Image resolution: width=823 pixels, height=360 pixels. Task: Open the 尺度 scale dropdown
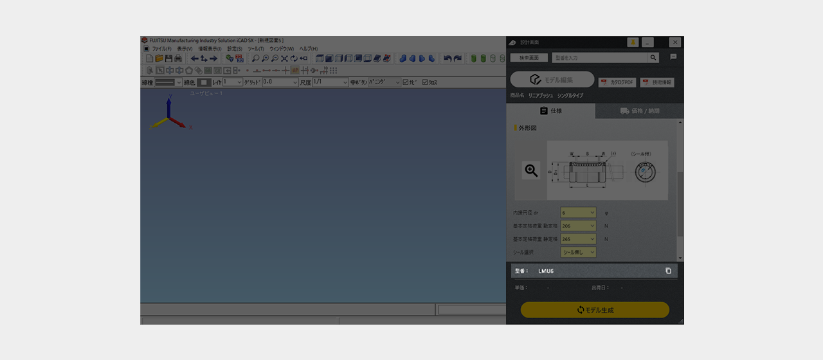tap(330, 82)
